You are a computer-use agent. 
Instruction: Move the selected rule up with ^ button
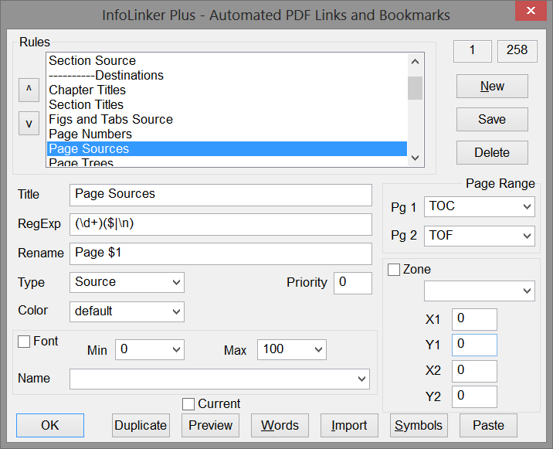pos(29,90)
